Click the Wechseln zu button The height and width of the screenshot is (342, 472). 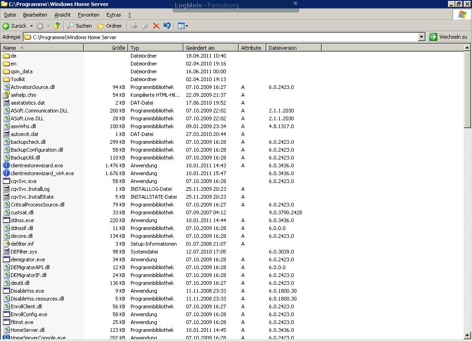[x=448, y=36]
